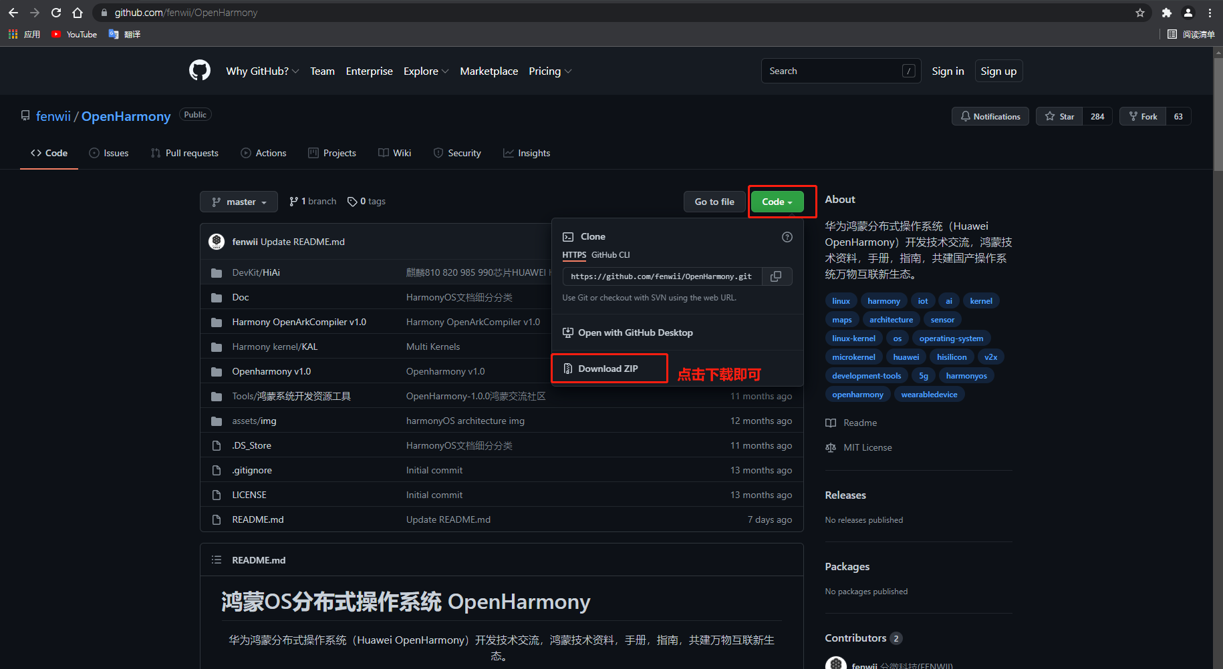
Task: Star the repository
Action: (1059, 116)
